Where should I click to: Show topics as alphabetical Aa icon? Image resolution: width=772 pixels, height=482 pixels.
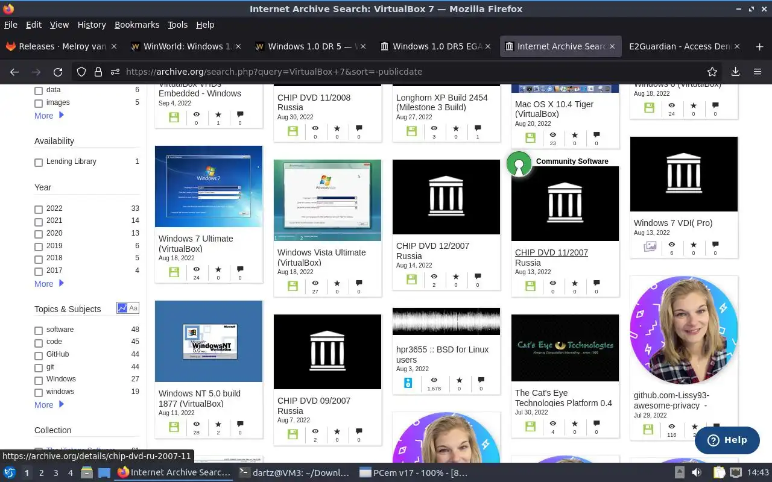(x=133, y=308)
